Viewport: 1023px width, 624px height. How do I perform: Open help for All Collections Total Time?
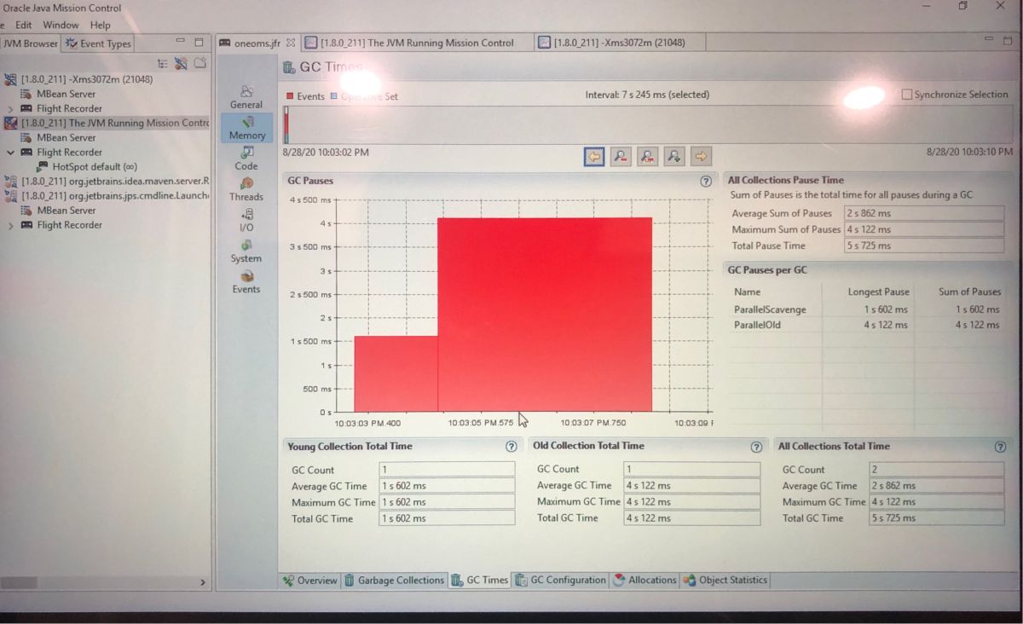coord(1000,447)
